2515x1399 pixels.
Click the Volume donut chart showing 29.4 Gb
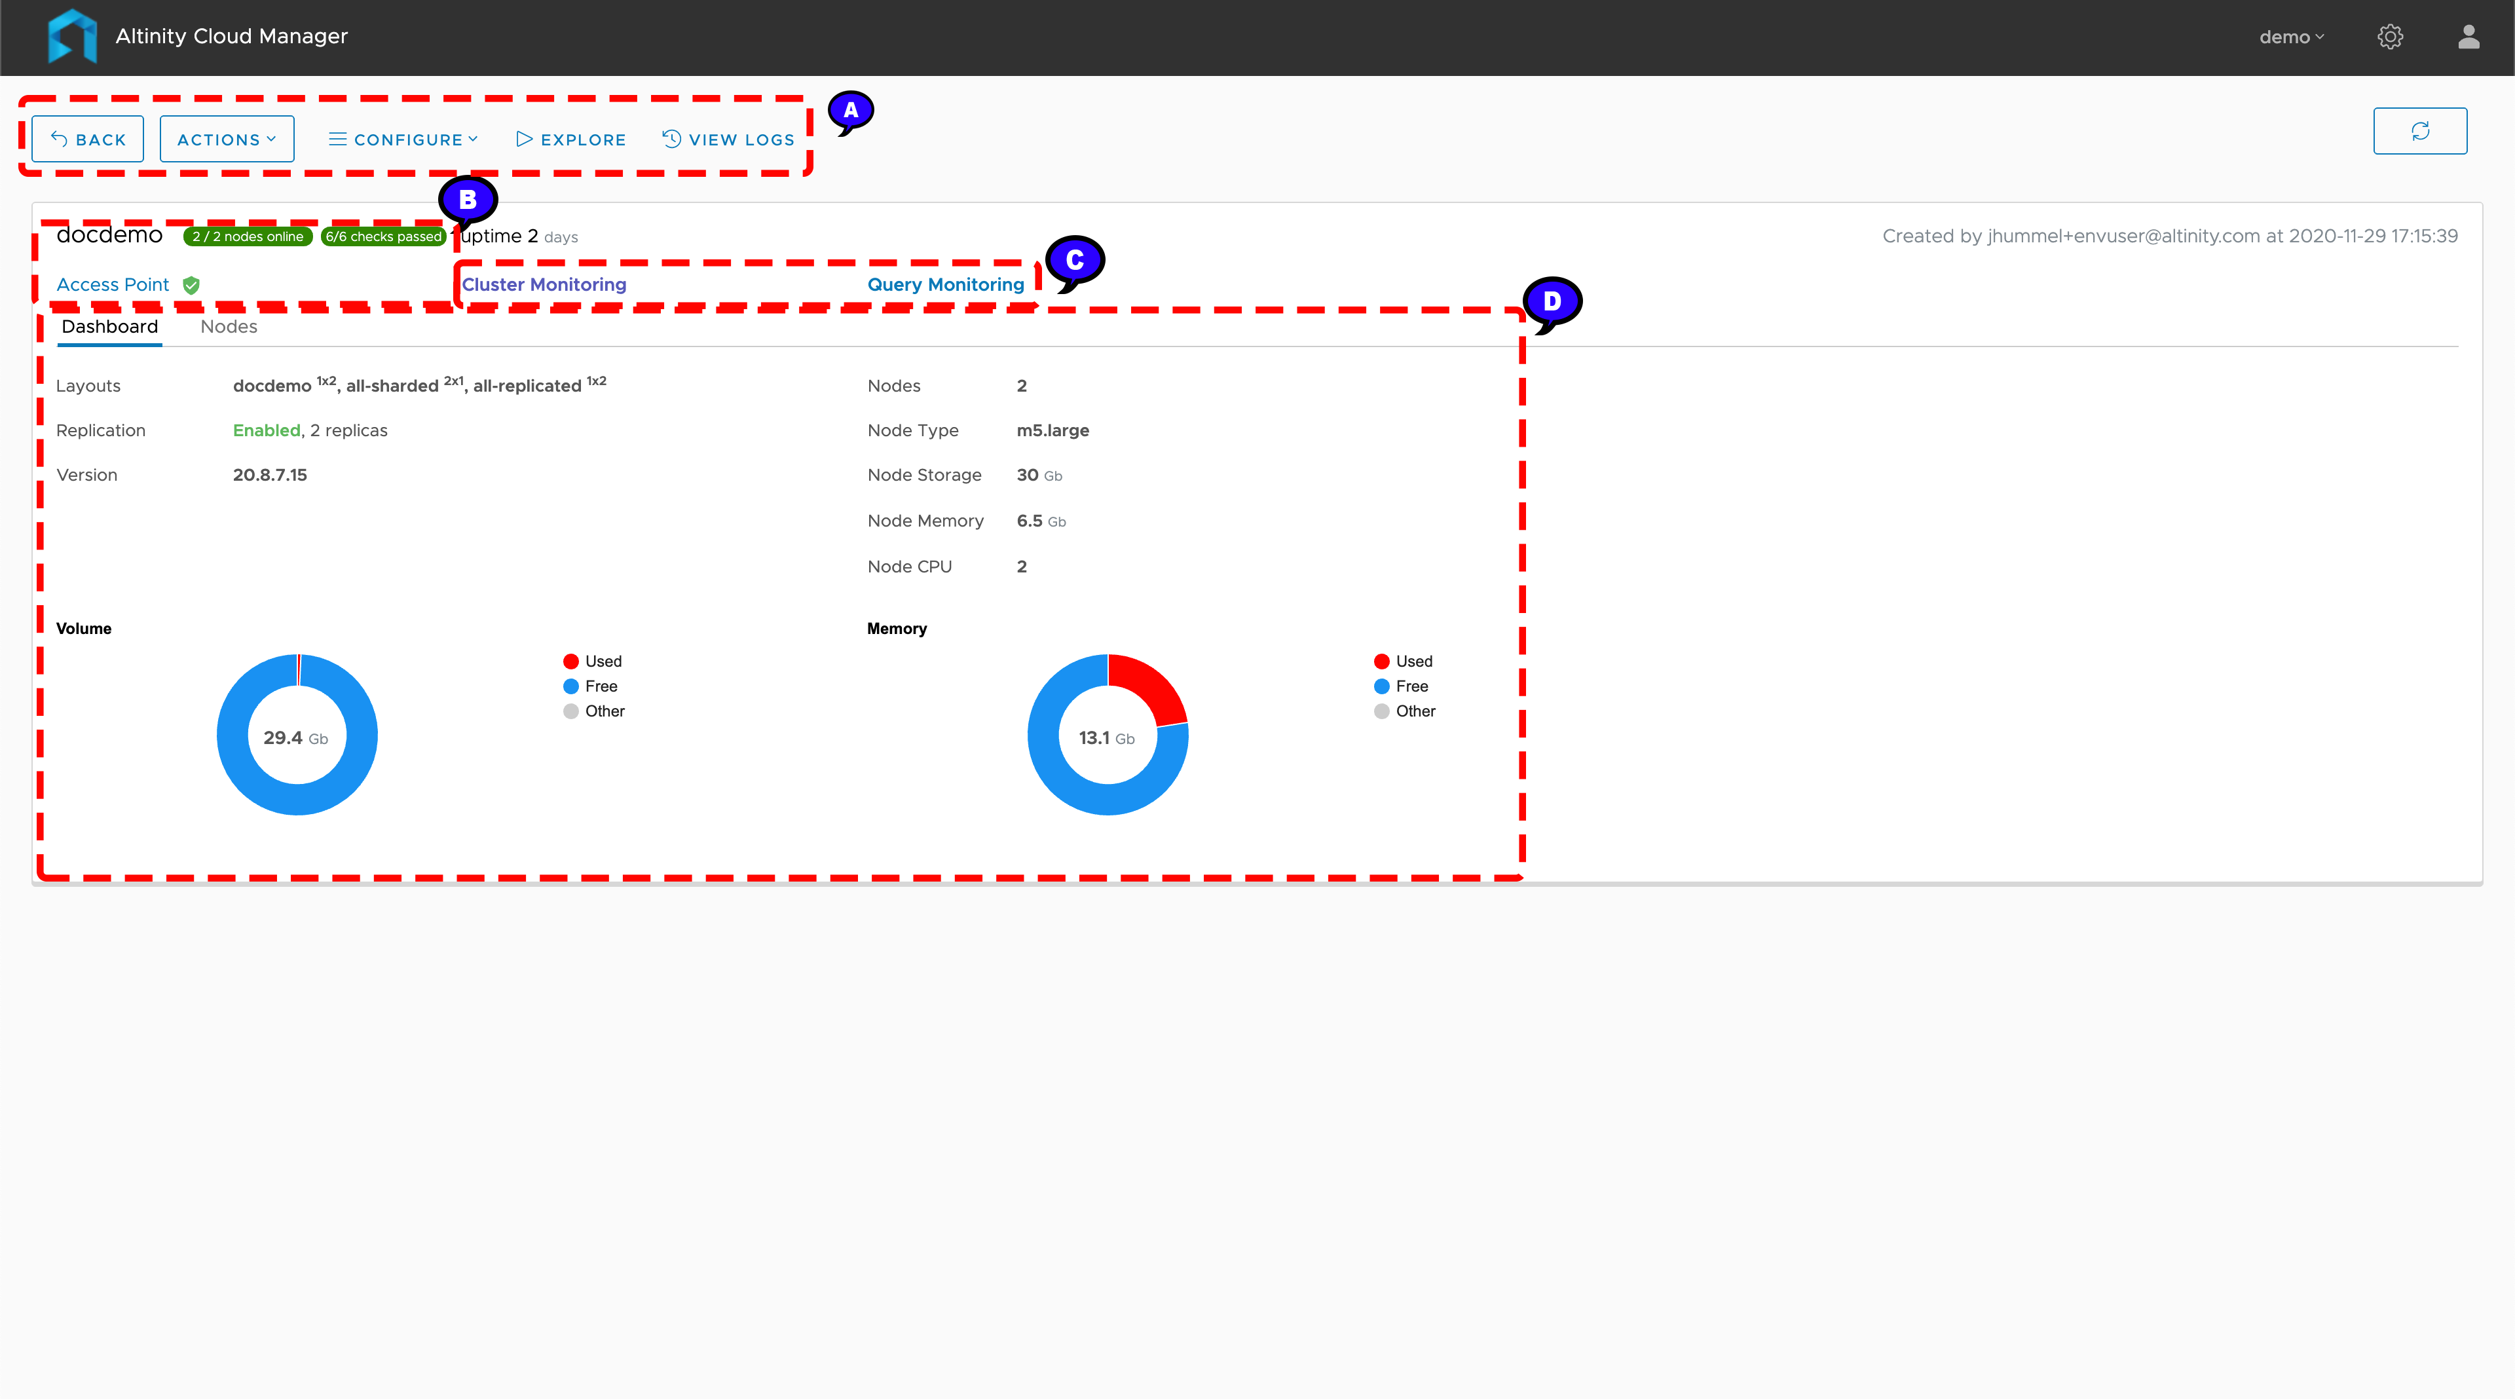click(297, 734)
